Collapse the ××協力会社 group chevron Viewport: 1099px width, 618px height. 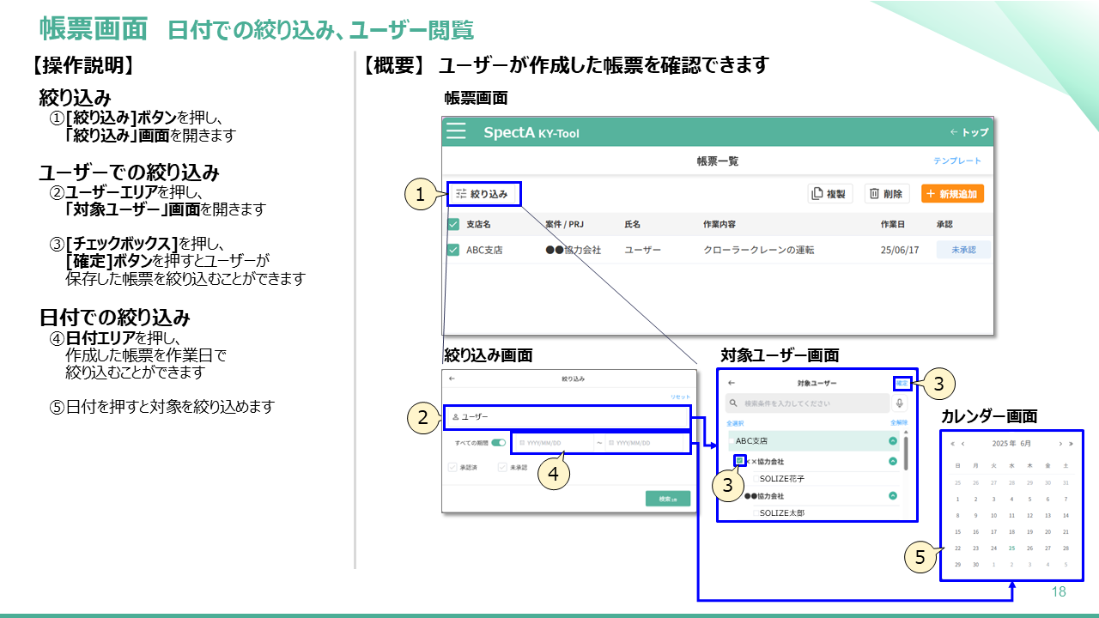892,462
